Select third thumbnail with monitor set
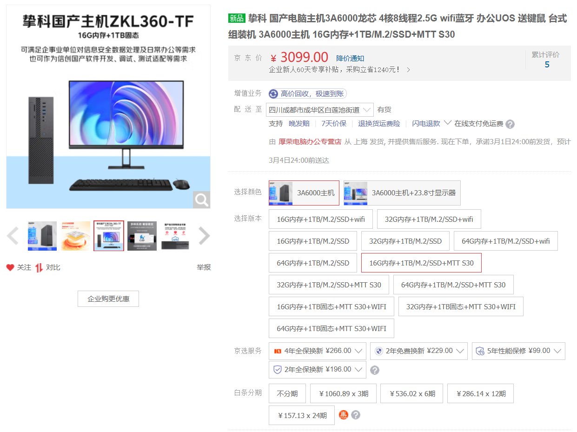577x432 pixels. [x=109, y=236]
